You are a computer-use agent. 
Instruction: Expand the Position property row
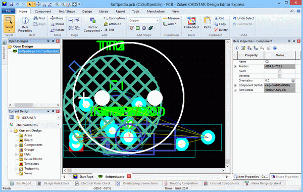235,67
